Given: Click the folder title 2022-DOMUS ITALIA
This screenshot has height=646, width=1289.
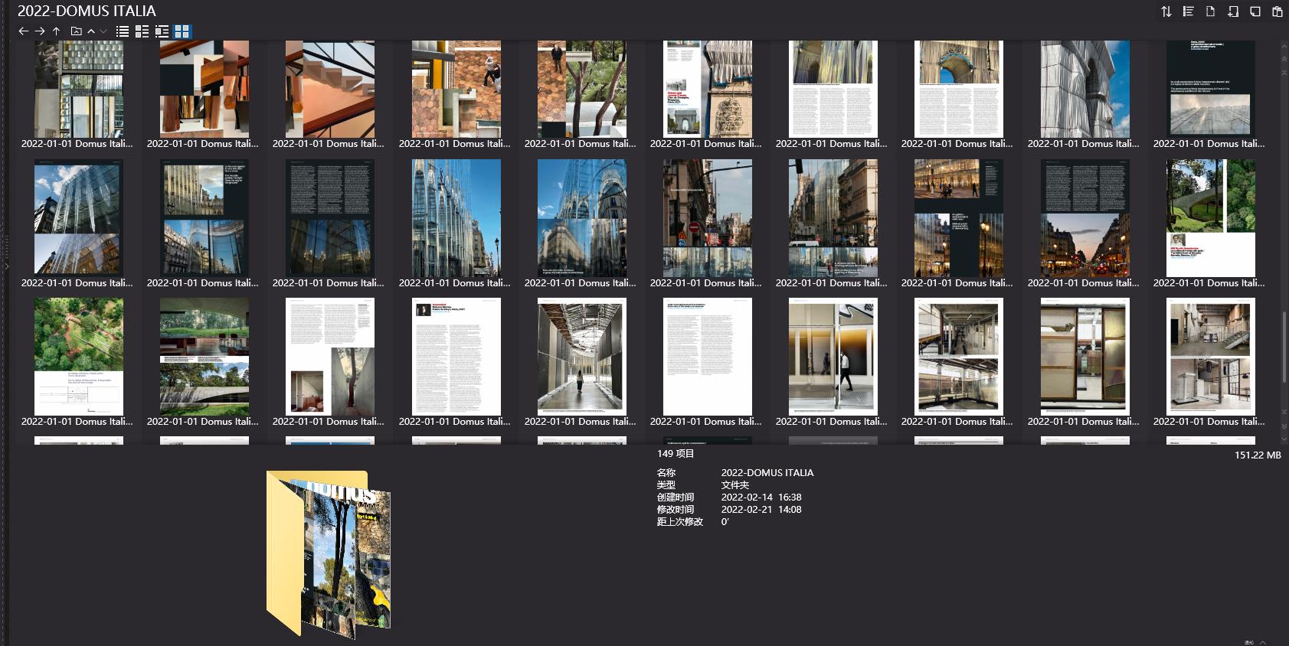Looking at the screenshot, I should pos(87,11).
